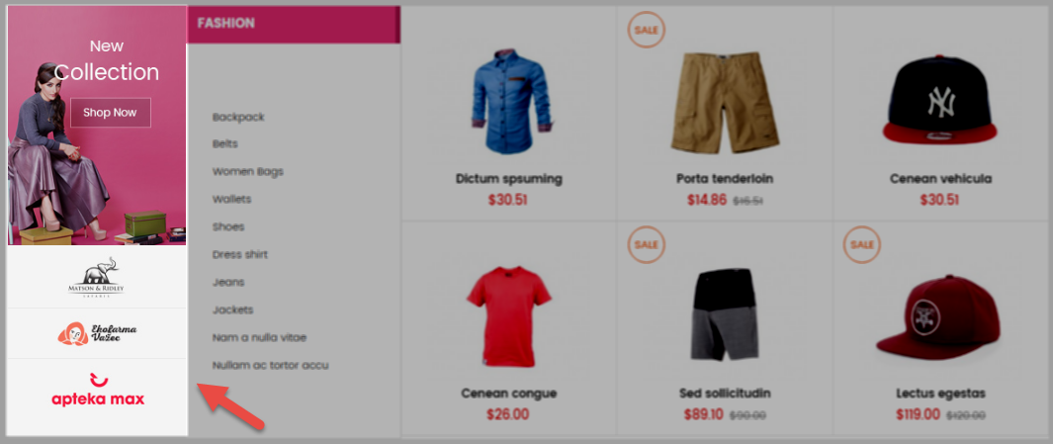
Task: Click Shop Now on New Collection banner
Action: pos(110,113)
